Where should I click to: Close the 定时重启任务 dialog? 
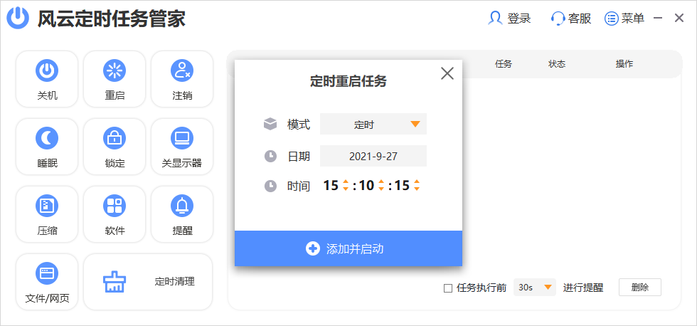(x=447, y=73)
